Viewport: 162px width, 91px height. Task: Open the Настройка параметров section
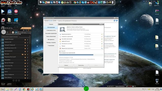(x=51, y=33)
